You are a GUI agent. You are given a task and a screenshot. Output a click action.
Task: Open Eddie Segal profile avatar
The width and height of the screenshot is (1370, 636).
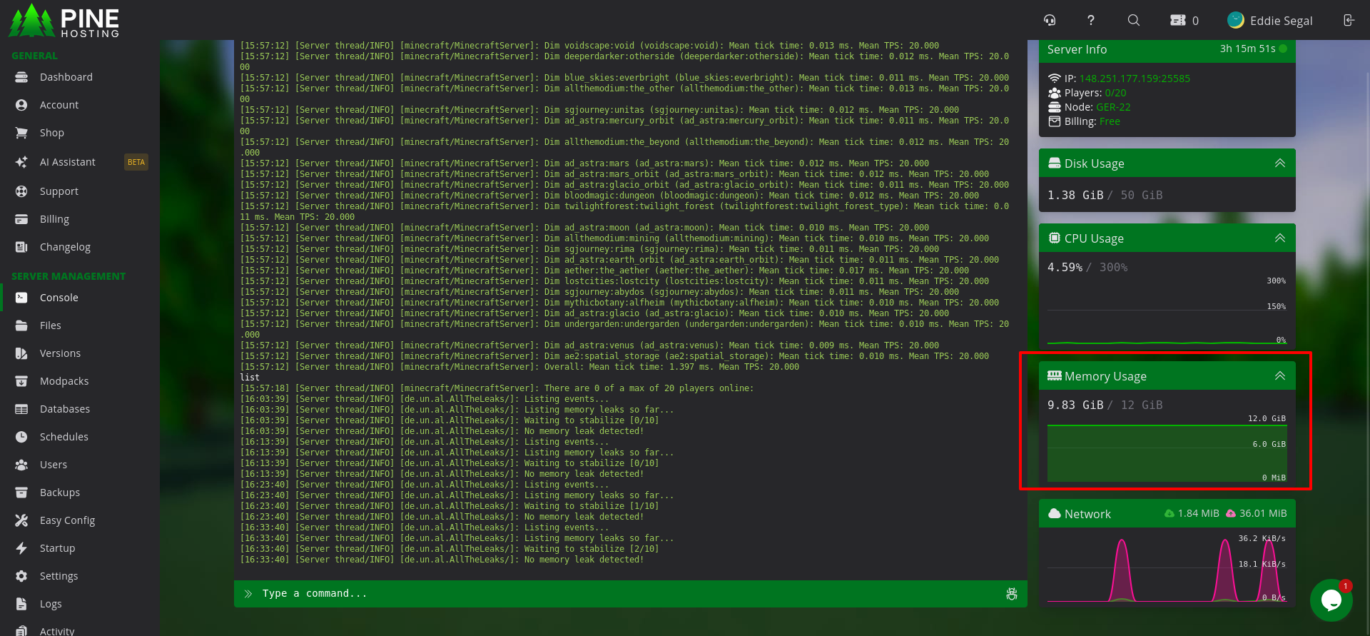click(1236, 20)
